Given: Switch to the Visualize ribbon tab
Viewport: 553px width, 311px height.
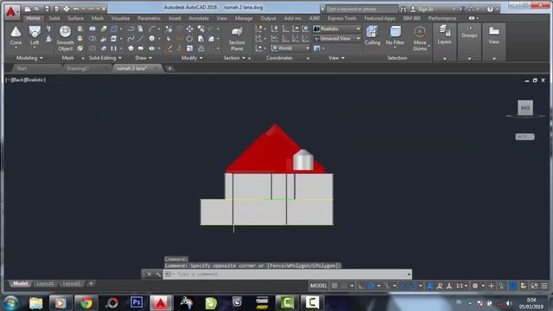Looking at the screenshot, I should click(121, 18).
